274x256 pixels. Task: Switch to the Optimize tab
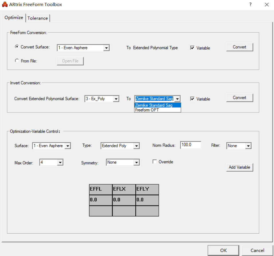(14, 18)
